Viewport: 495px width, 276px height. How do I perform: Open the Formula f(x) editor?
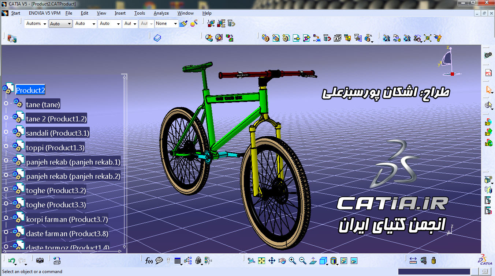(x=149, y=260)
